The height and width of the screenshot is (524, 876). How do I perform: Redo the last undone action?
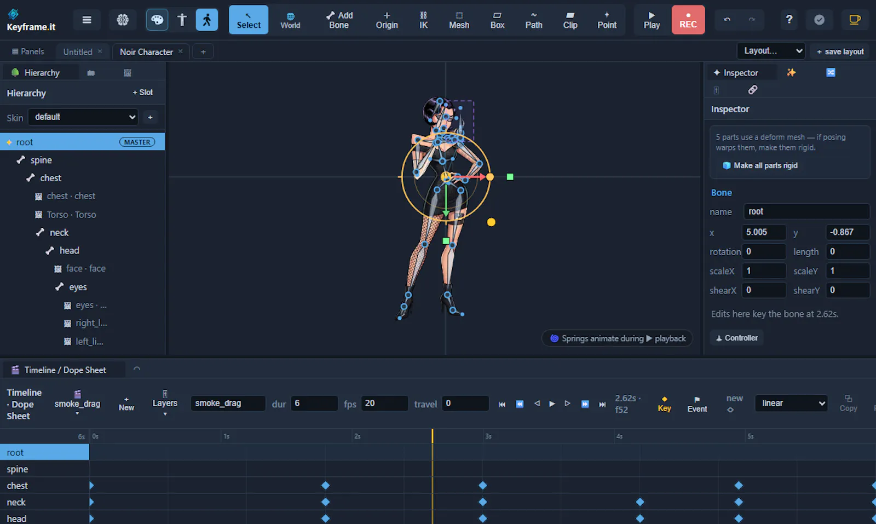click(x=752, y=20)
